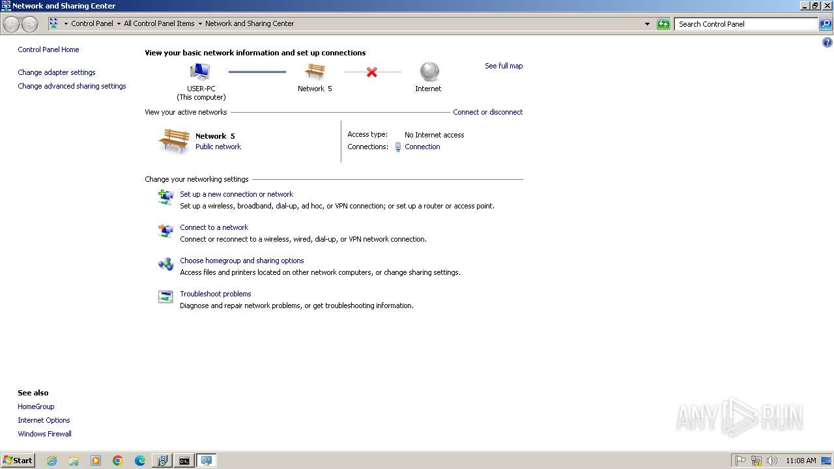Click the large bench icon beside Network 5
The height and width of the screenshot is (469, 834).
[174, 140]
